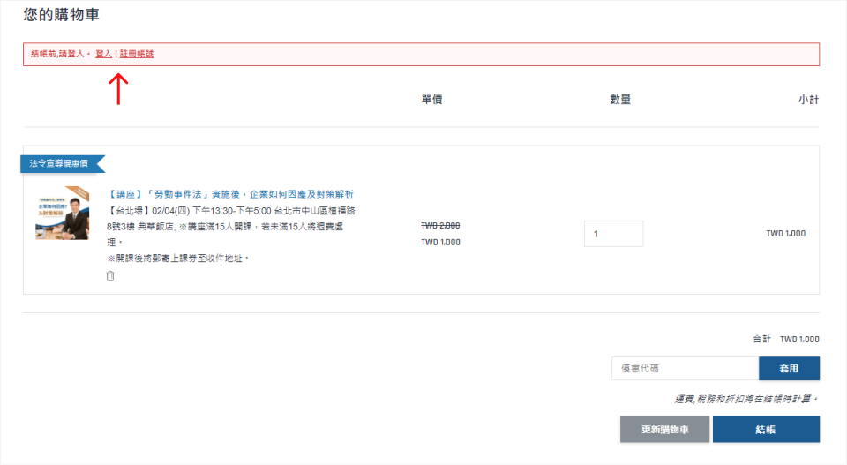Open the 勞動事件法 seminar title link
Screen dimensions: 847x465
231,194
